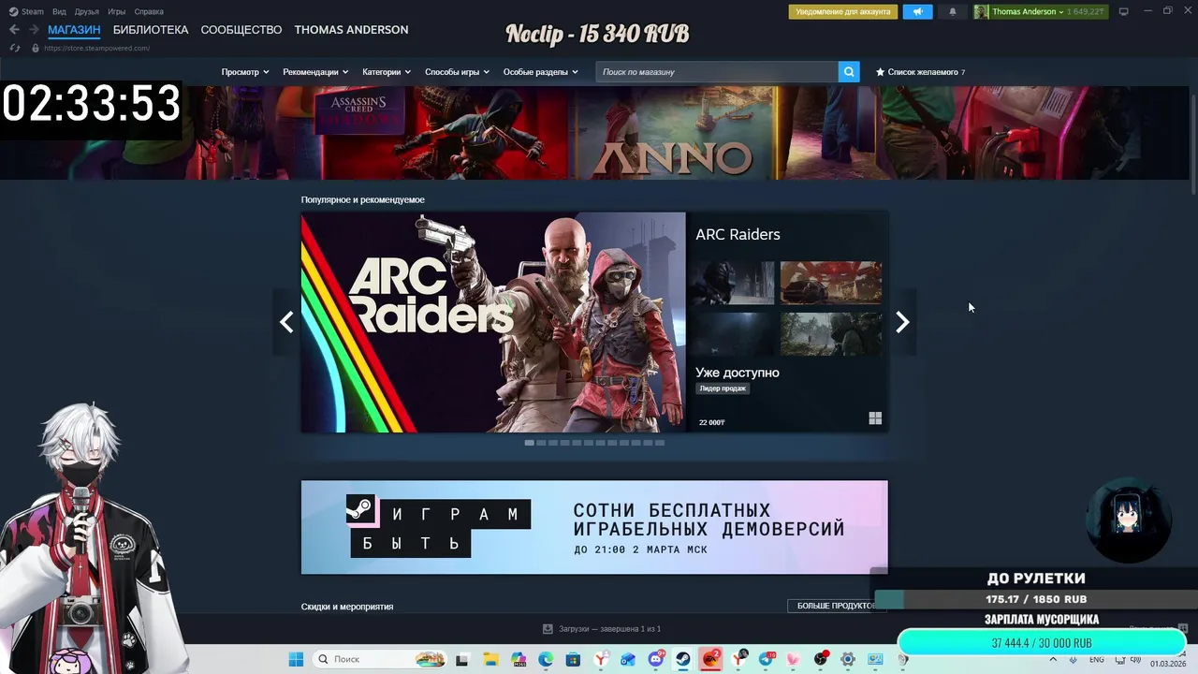The height and width of the screenshot is (674, 1198).
Task: Open Task View from the taskbar
Action: (461, 659)
